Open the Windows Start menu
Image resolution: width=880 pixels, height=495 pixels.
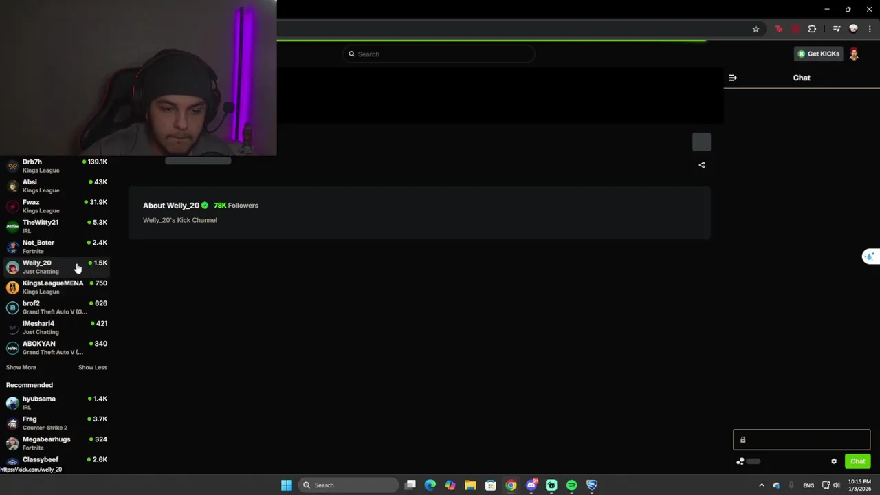(x=286, y=485)
